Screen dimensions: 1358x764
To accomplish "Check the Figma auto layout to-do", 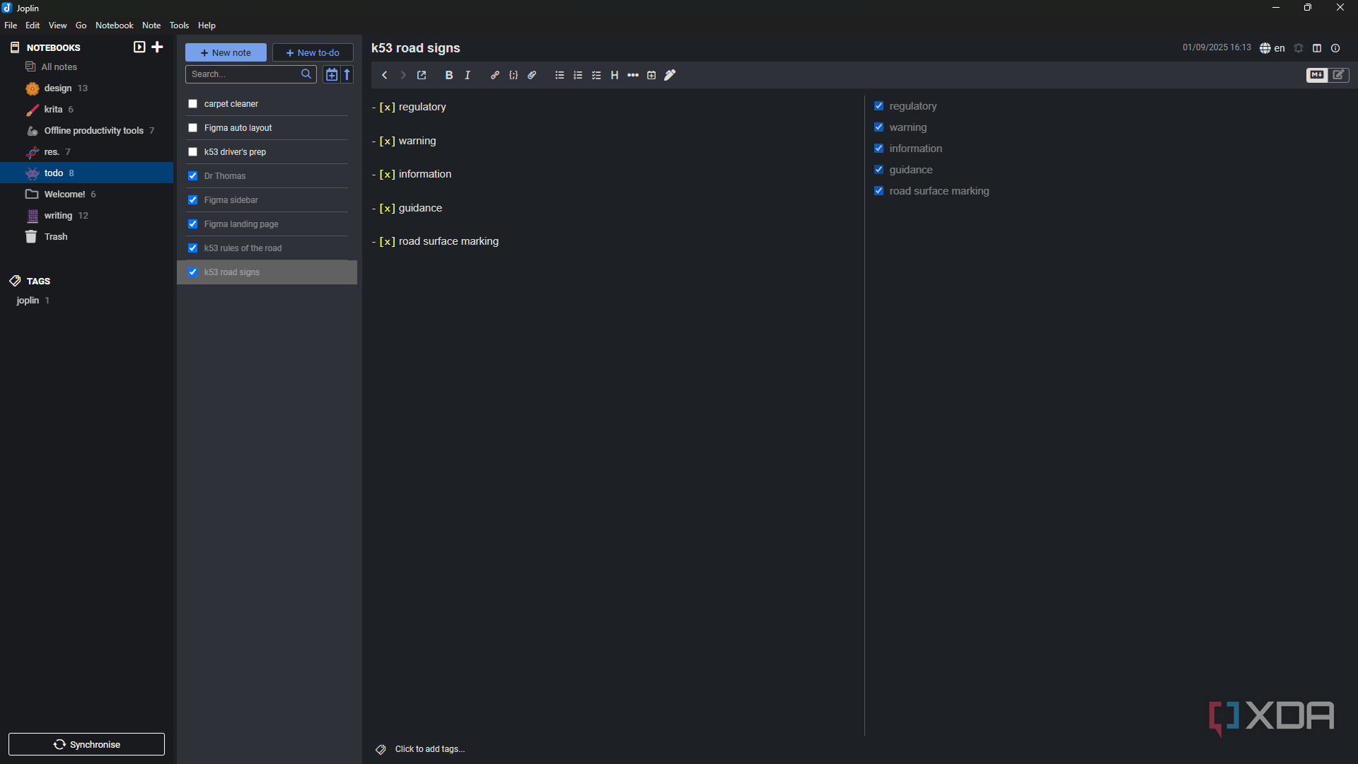I will (192, 128).
